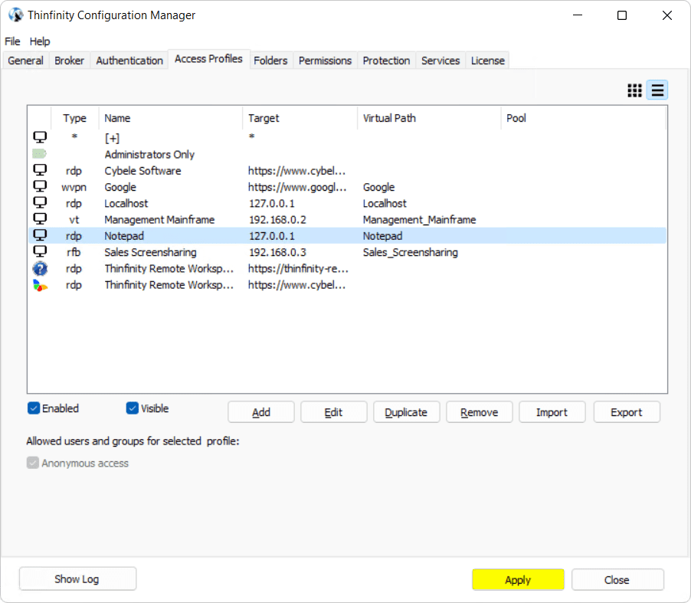Go to the Permissions tab
691x603 pixels.
pos(326,61)
